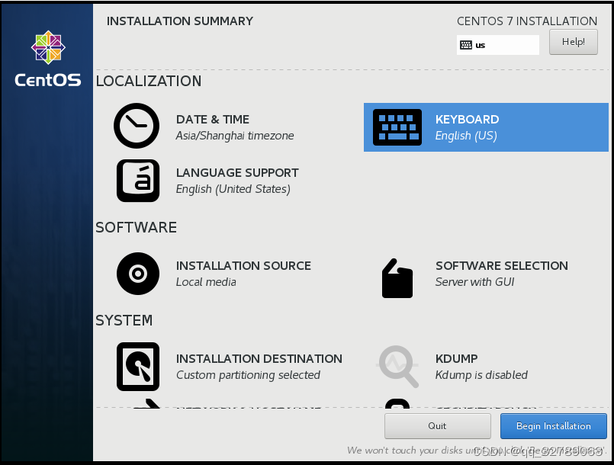
Task: Open INSTALLATION SOURCE settings label
Action: coord(243,266)
